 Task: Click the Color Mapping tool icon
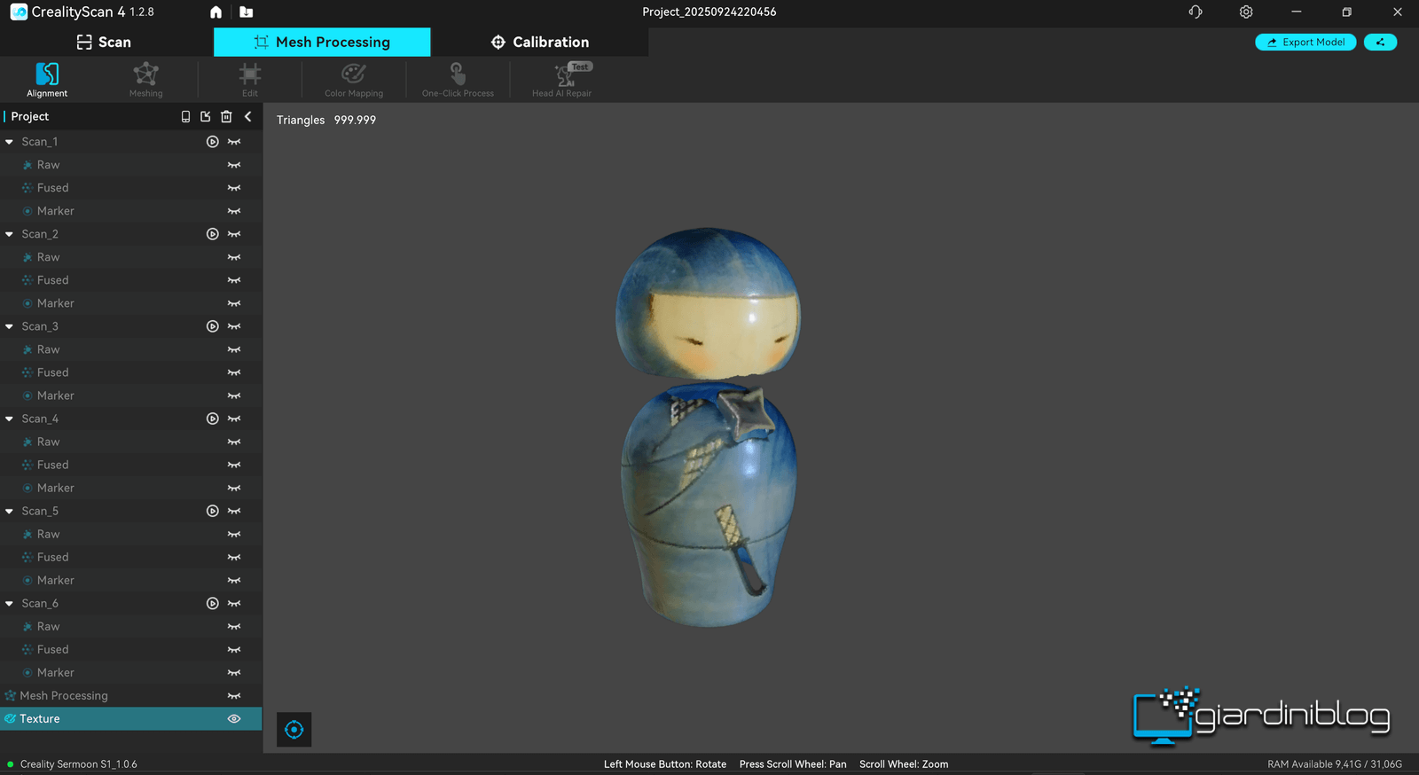tap(353, 79)
